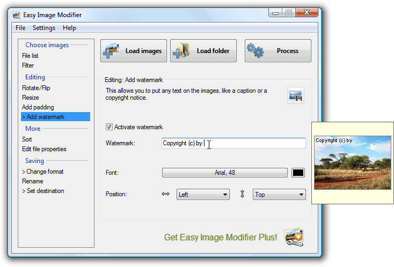Viewport: 394px width, 267px height.
Task: Open Edit file properties option
Action: pyautogui.click(x=44, y=149)
